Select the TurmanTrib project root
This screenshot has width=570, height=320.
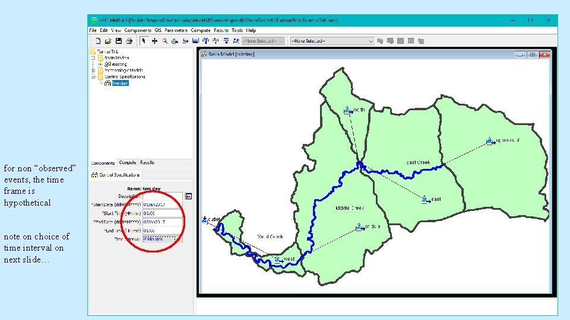click(107, 52)
